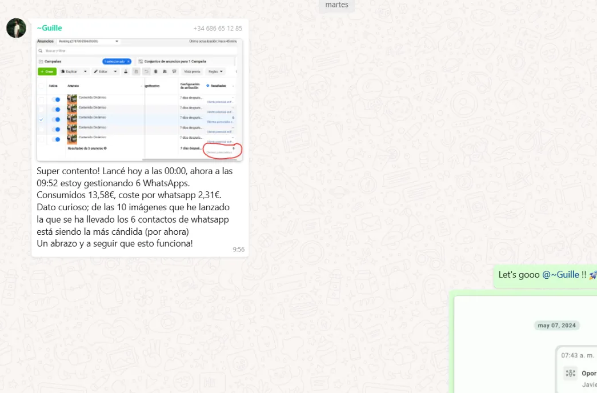Click the phone number +34 686 65 12 85
Viewport: 597px width, 393px height.
pyautogui.click(x=217, y=29)
